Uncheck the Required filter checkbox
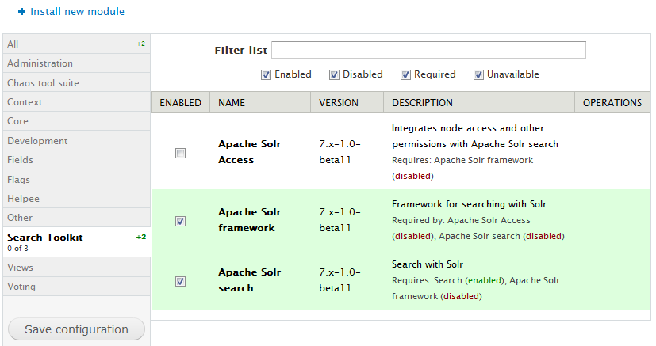This screenshot has height=346, width=656. (405, 75)
